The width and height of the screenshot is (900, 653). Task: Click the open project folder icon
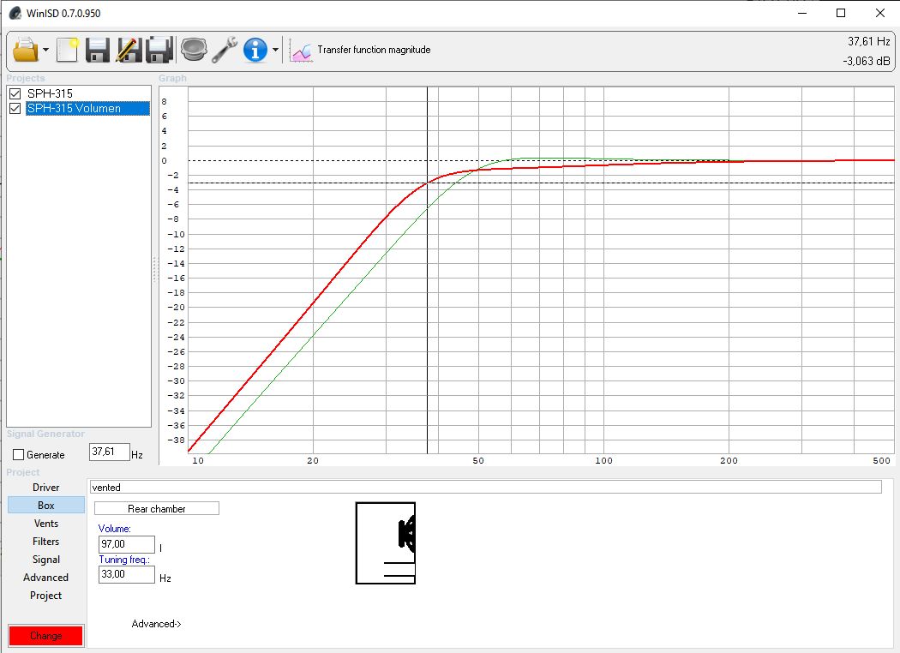coord(26,50)
